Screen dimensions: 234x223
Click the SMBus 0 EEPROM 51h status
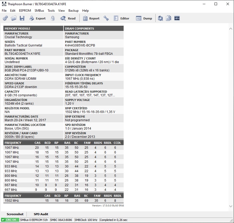coord(34,220)
